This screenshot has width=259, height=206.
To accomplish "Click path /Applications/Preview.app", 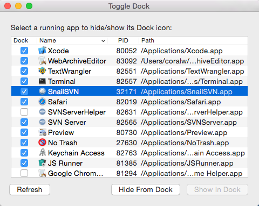I will (x=184, y=132).
